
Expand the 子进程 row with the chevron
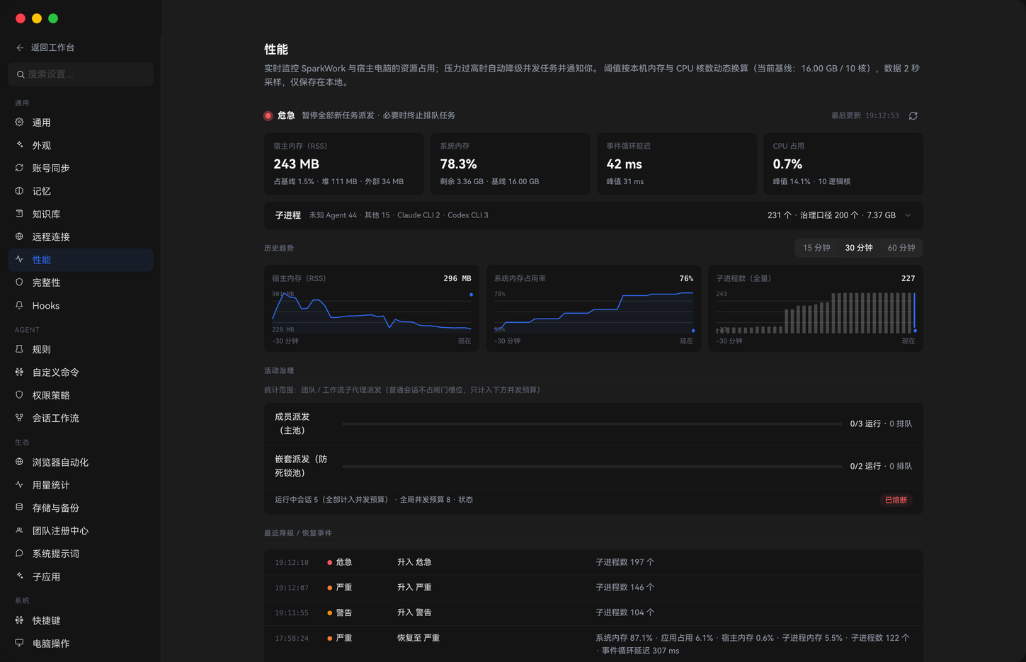pos(908,215)
